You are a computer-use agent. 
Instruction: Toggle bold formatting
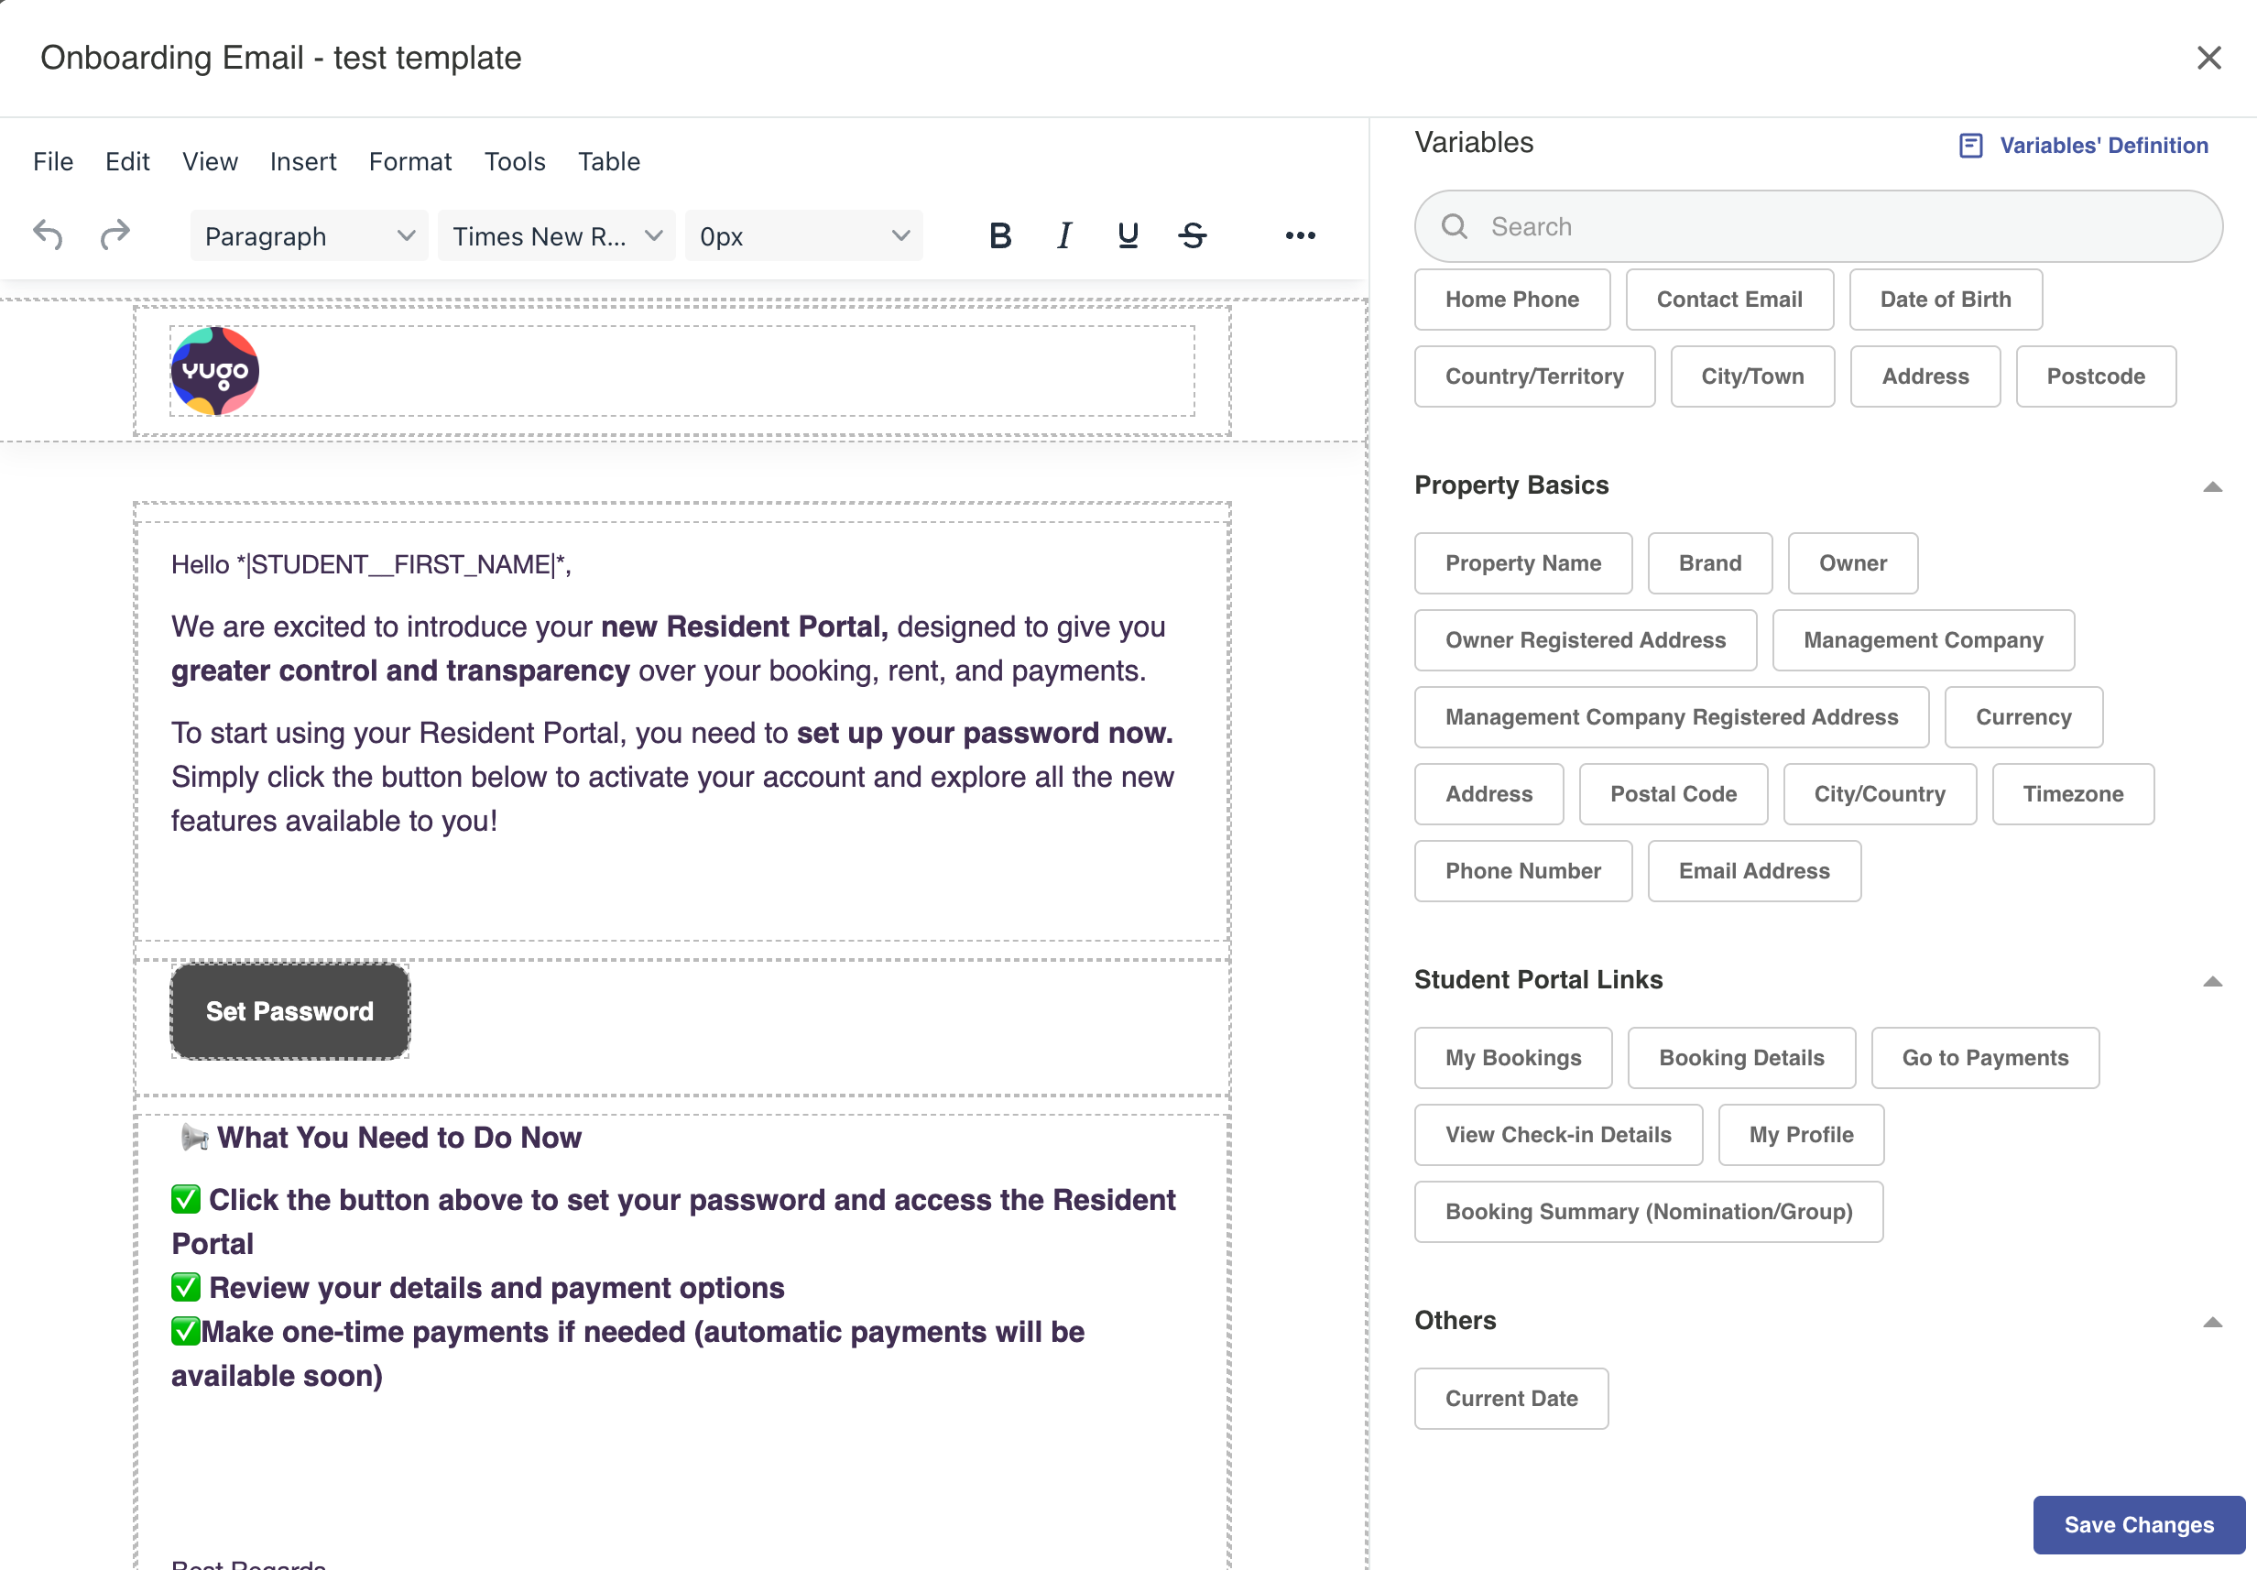[999, 236]
